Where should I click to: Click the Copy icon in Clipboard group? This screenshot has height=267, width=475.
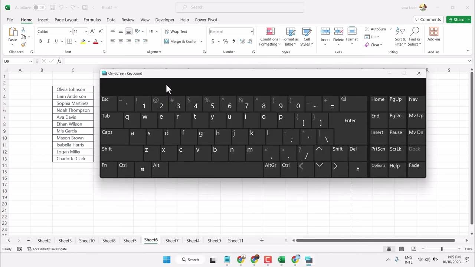pos(23,37)
